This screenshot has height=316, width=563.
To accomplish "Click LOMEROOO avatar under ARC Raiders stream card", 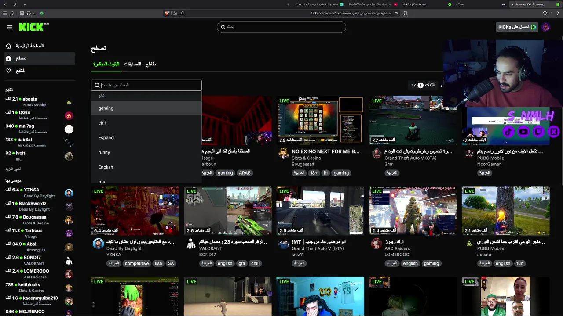I will click(x=376, y=244).
